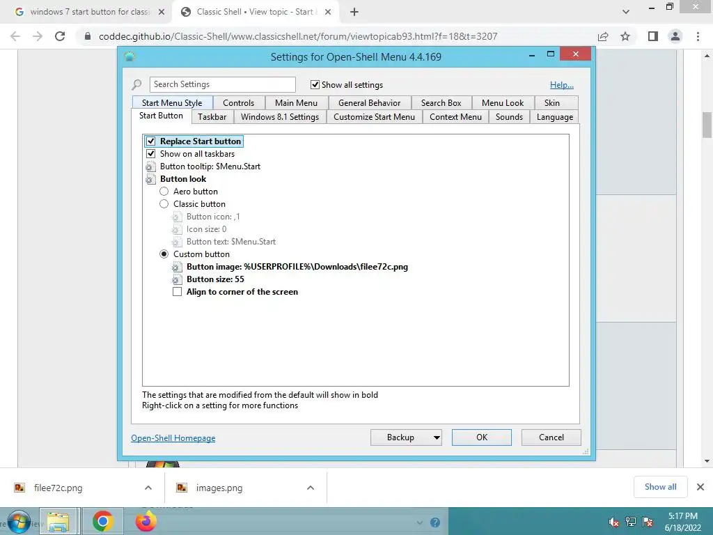Expand filee72c.png download options chevron

[148, 488]
